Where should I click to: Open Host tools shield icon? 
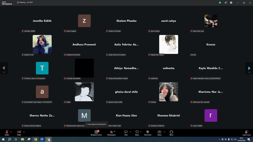click(147, 133)
